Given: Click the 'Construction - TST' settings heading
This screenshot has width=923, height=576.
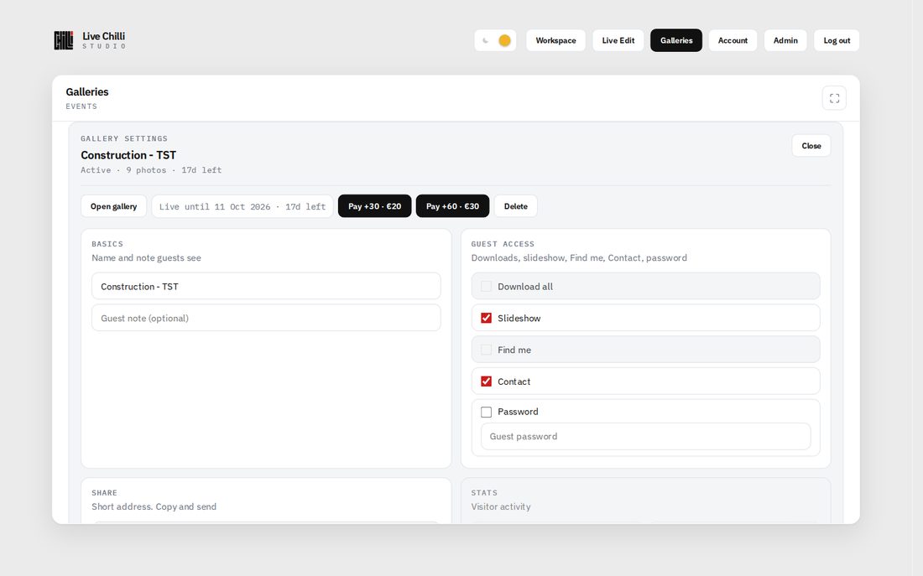Looking at the screenshot, I should point(128,155).
